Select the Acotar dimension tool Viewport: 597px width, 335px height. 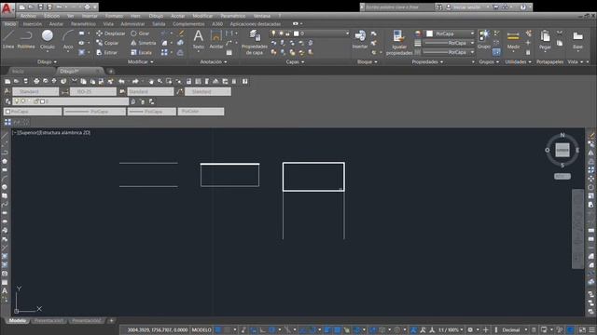tap(216, 39)
